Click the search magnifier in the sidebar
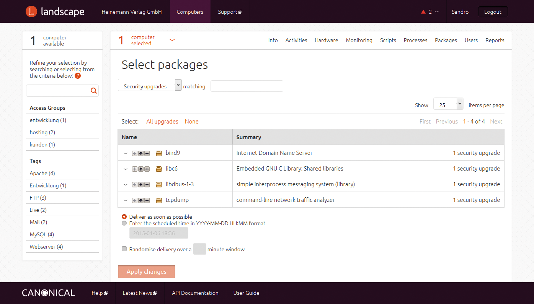The image size is (534, 304). [x=93, y=90]
